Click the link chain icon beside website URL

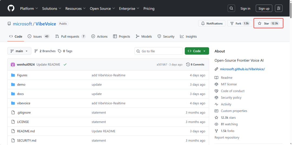(x=216, y=69)
